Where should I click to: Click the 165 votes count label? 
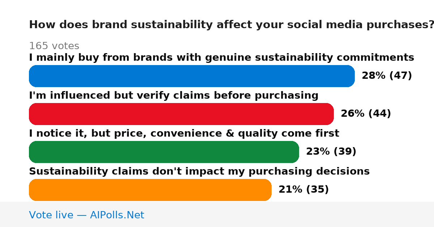tap(54, 46)
